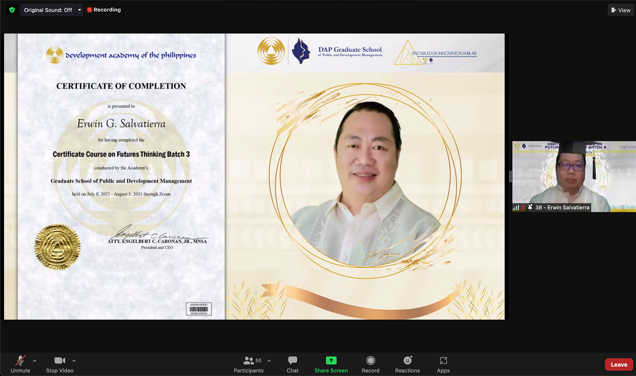Open the Participants panel
The width and height of the screenshot is (636, 376).
[x=249, y=364]
